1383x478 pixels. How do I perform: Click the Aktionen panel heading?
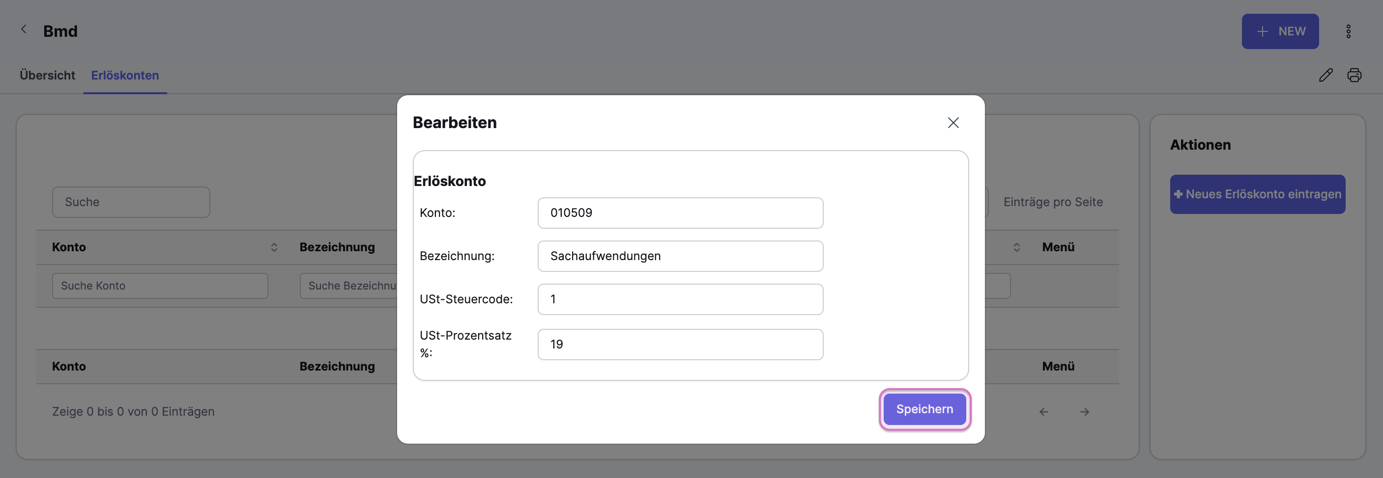pos(1201,145)
